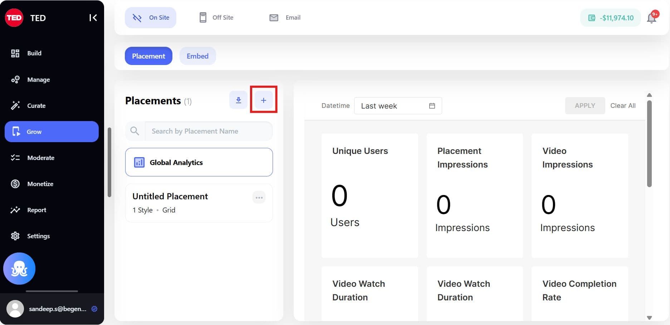Open the wallet balance indicator

pyautogui.click(x=611, y=18)
